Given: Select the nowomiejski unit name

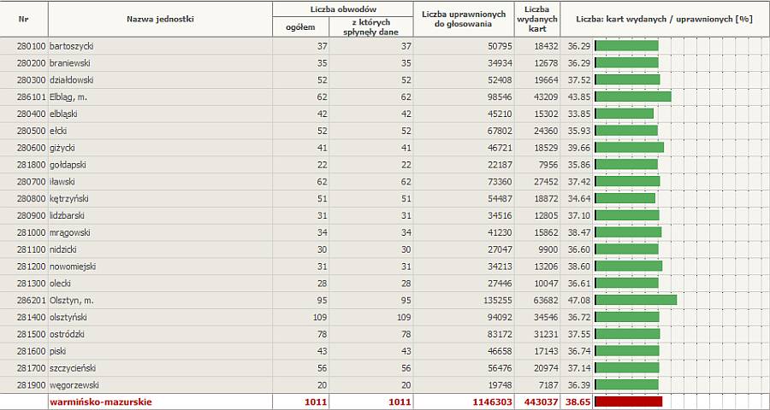Looking at the screenshot, I should tap(73, 266).
